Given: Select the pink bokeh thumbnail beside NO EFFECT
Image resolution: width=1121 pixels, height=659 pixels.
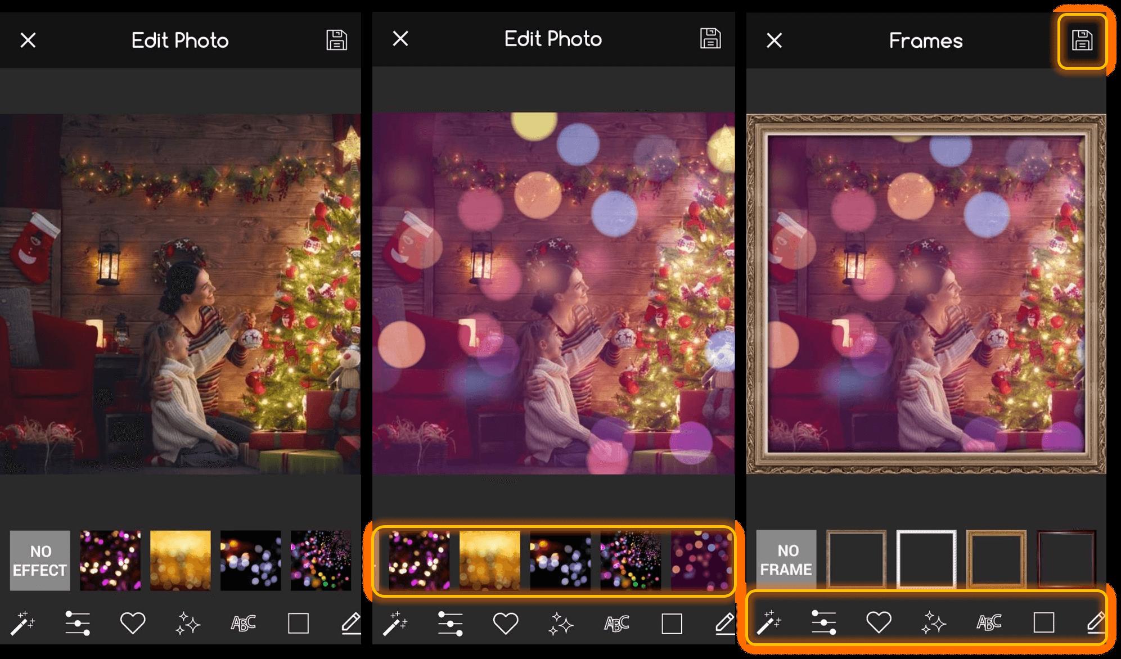Looking at the screenshot, I should 110,561.
